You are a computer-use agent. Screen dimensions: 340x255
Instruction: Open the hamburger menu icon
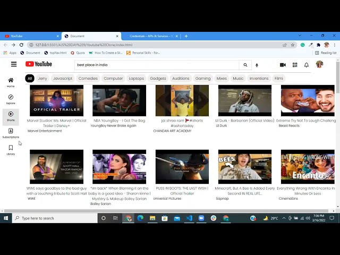pyautogui.click(x=14, y=64)
